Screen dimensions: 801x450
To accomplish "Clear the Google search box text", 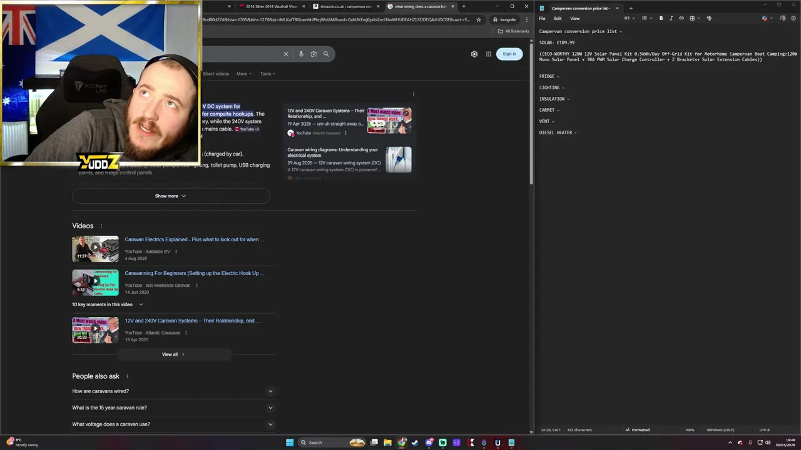I will (286, 54).
